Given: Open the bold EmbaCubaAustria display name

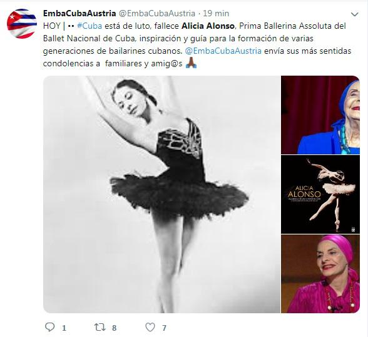Looking at the screenshot, I should point(79,13).
